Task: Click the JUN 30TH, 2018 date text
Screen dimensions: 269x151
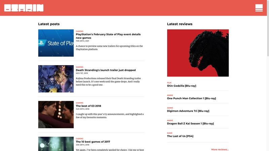Action: (x=82, y=109)
